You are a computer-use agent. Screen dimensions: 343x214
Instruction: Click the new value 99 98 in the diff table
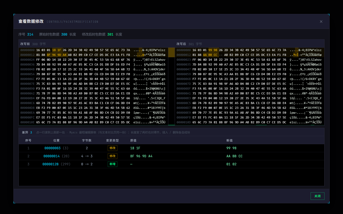click(231, 148)
